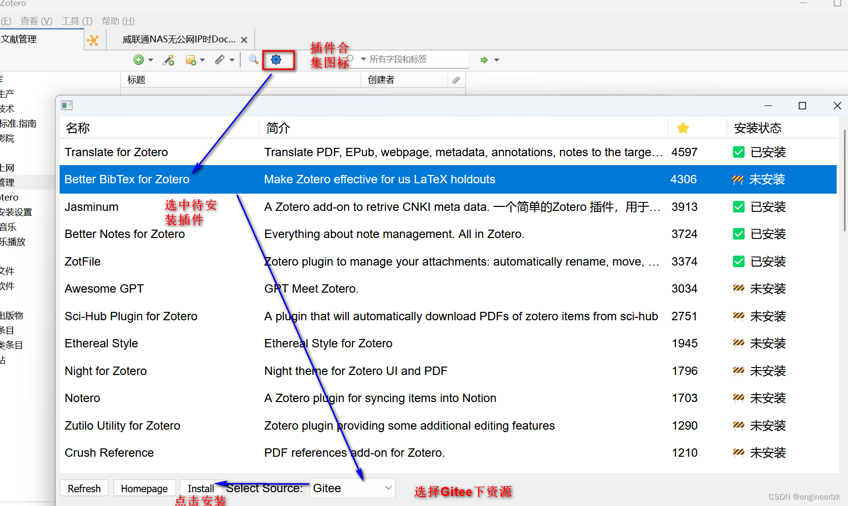The image size is (848, 506).
Task: Click the Homepage button
Action: point(144,488)
